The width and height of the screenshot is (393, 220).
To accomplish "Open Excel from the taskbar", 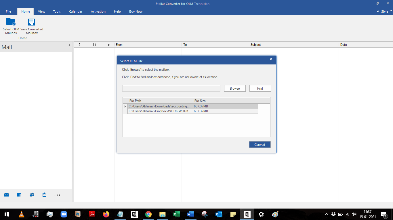I will coord(176,214).
